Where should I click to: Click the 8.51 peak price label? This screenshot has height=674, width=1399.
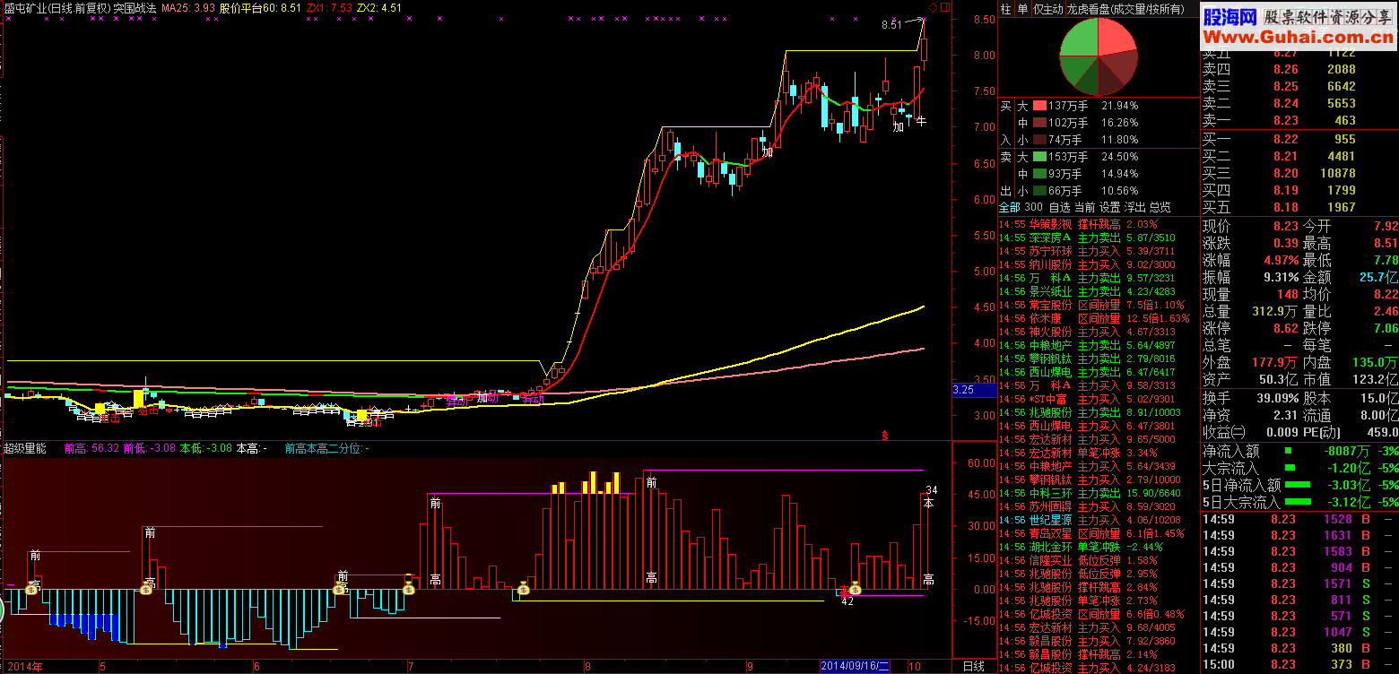click(x=891, y=25)
